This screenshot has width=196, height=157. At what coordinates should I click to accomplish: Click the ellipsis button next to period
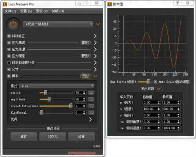click(91, 93)
